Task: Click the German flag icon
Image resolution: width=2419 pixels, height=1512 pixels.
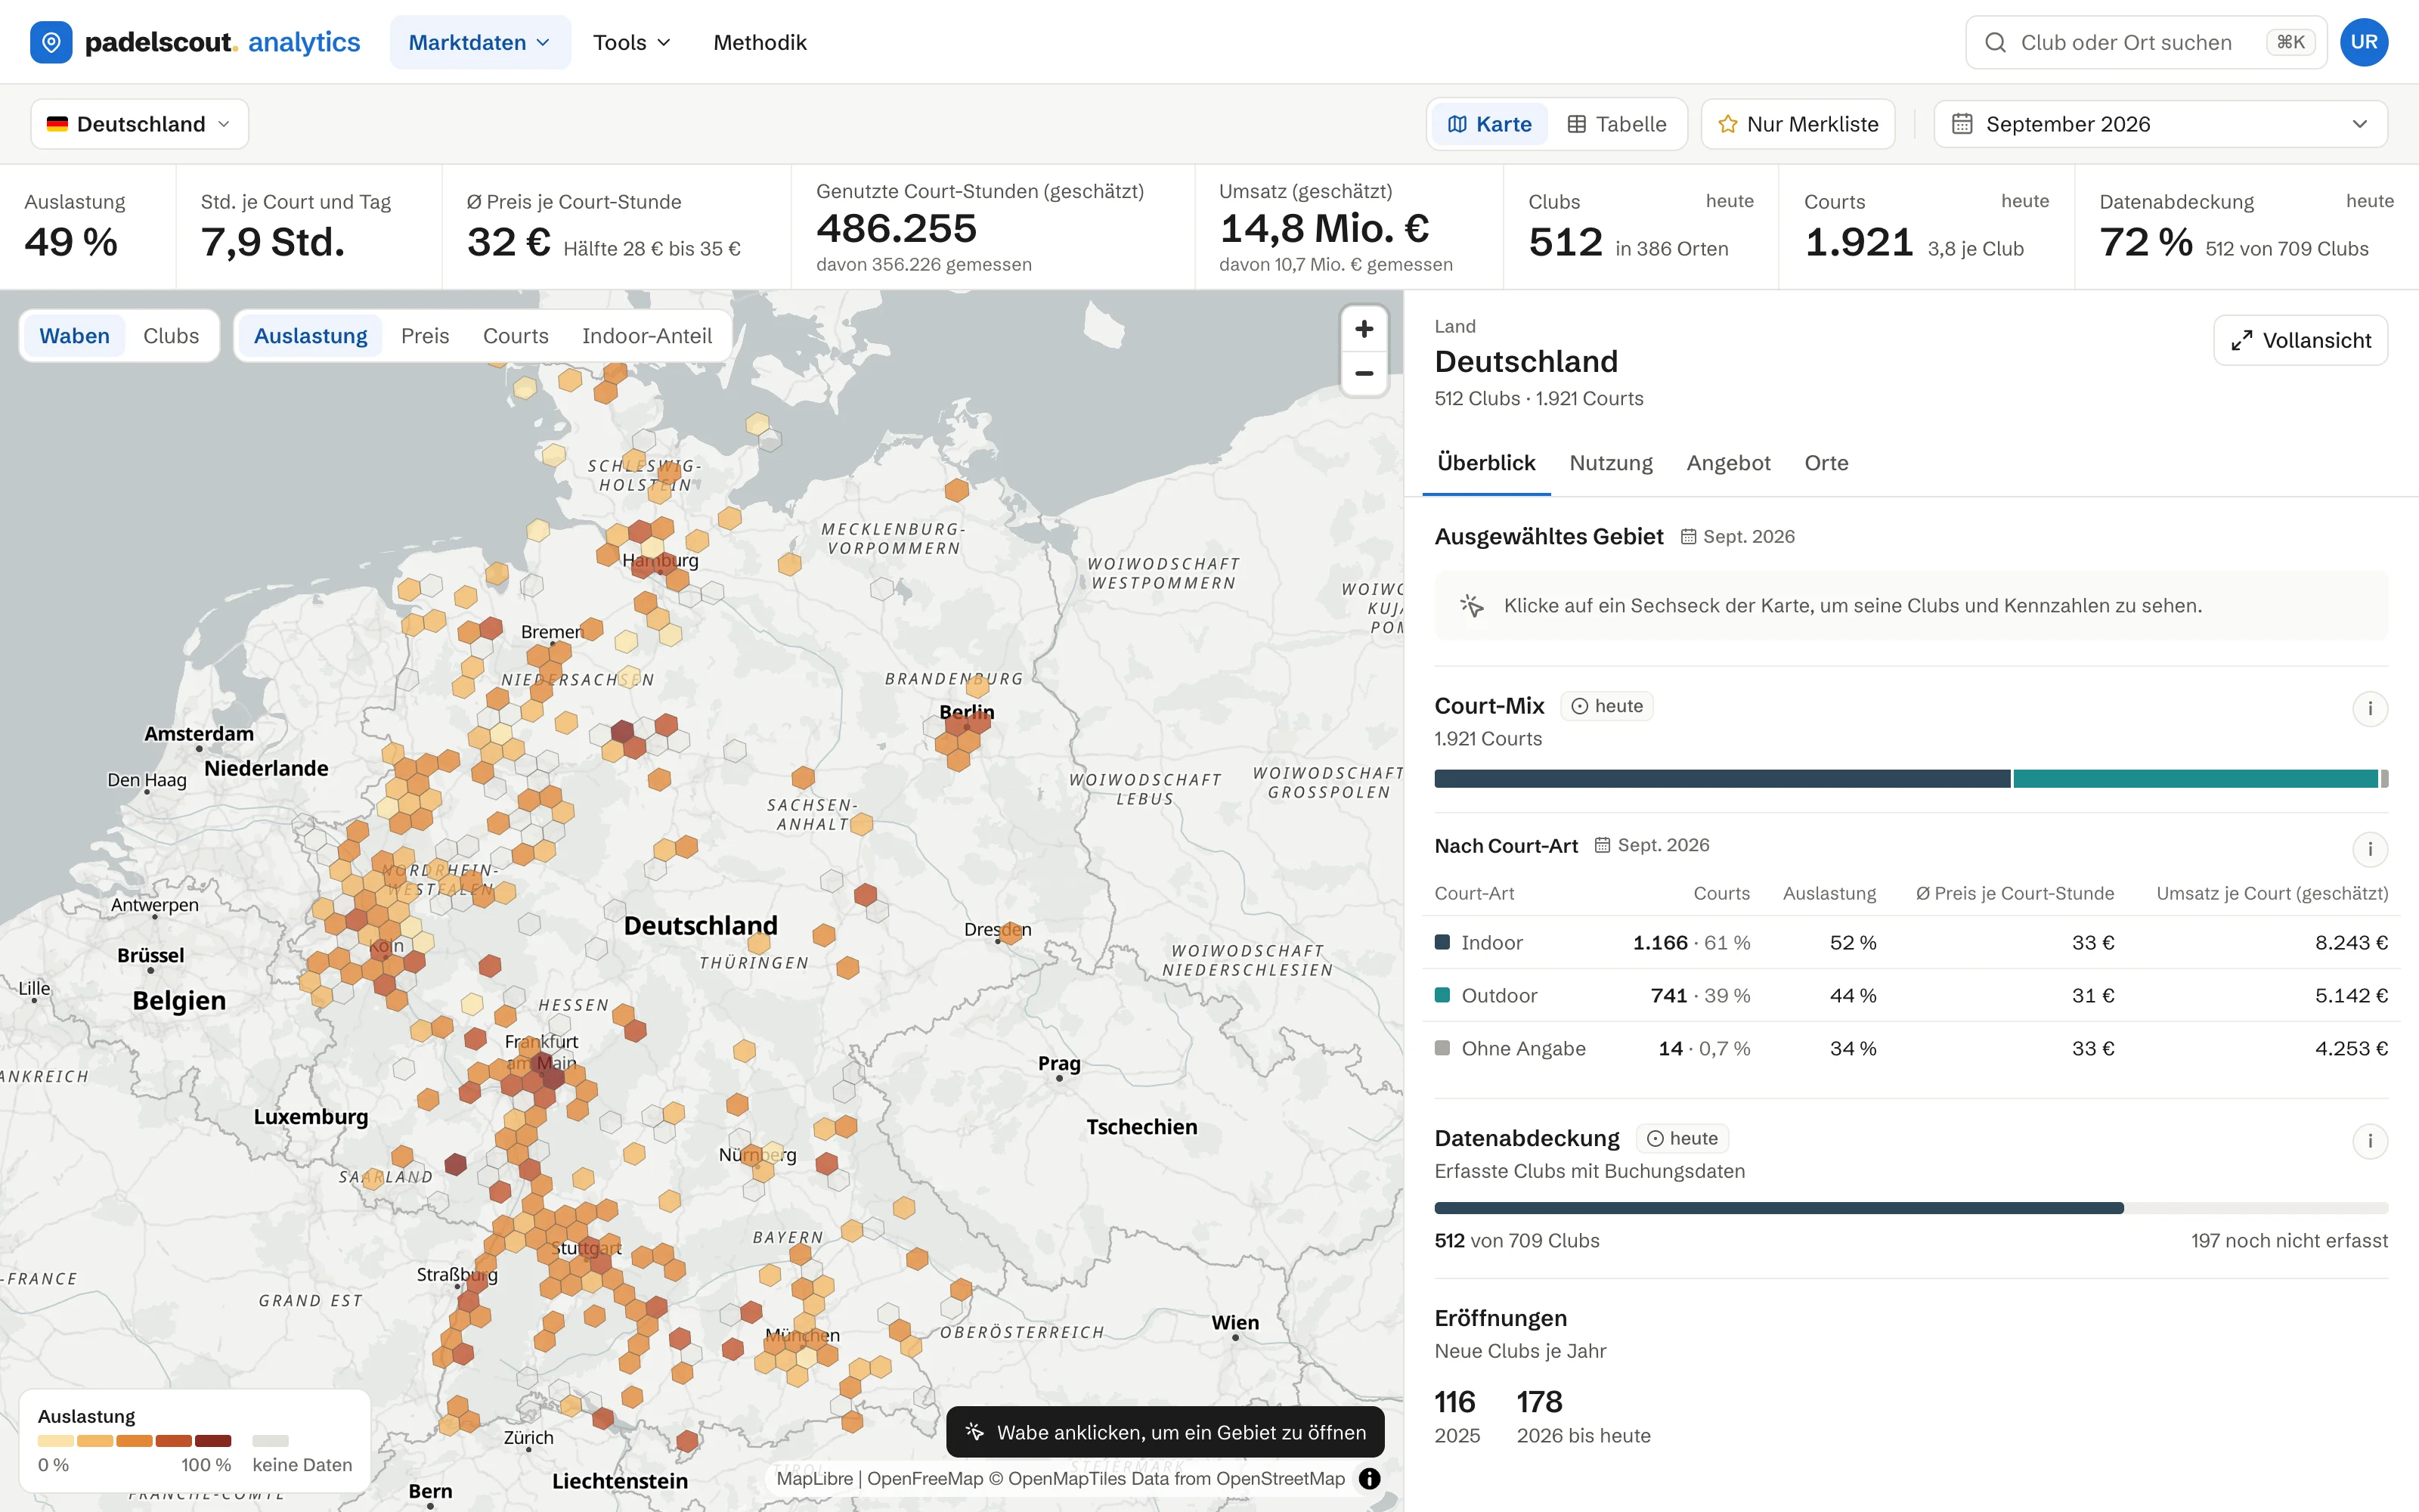Action: click(57, 124)
